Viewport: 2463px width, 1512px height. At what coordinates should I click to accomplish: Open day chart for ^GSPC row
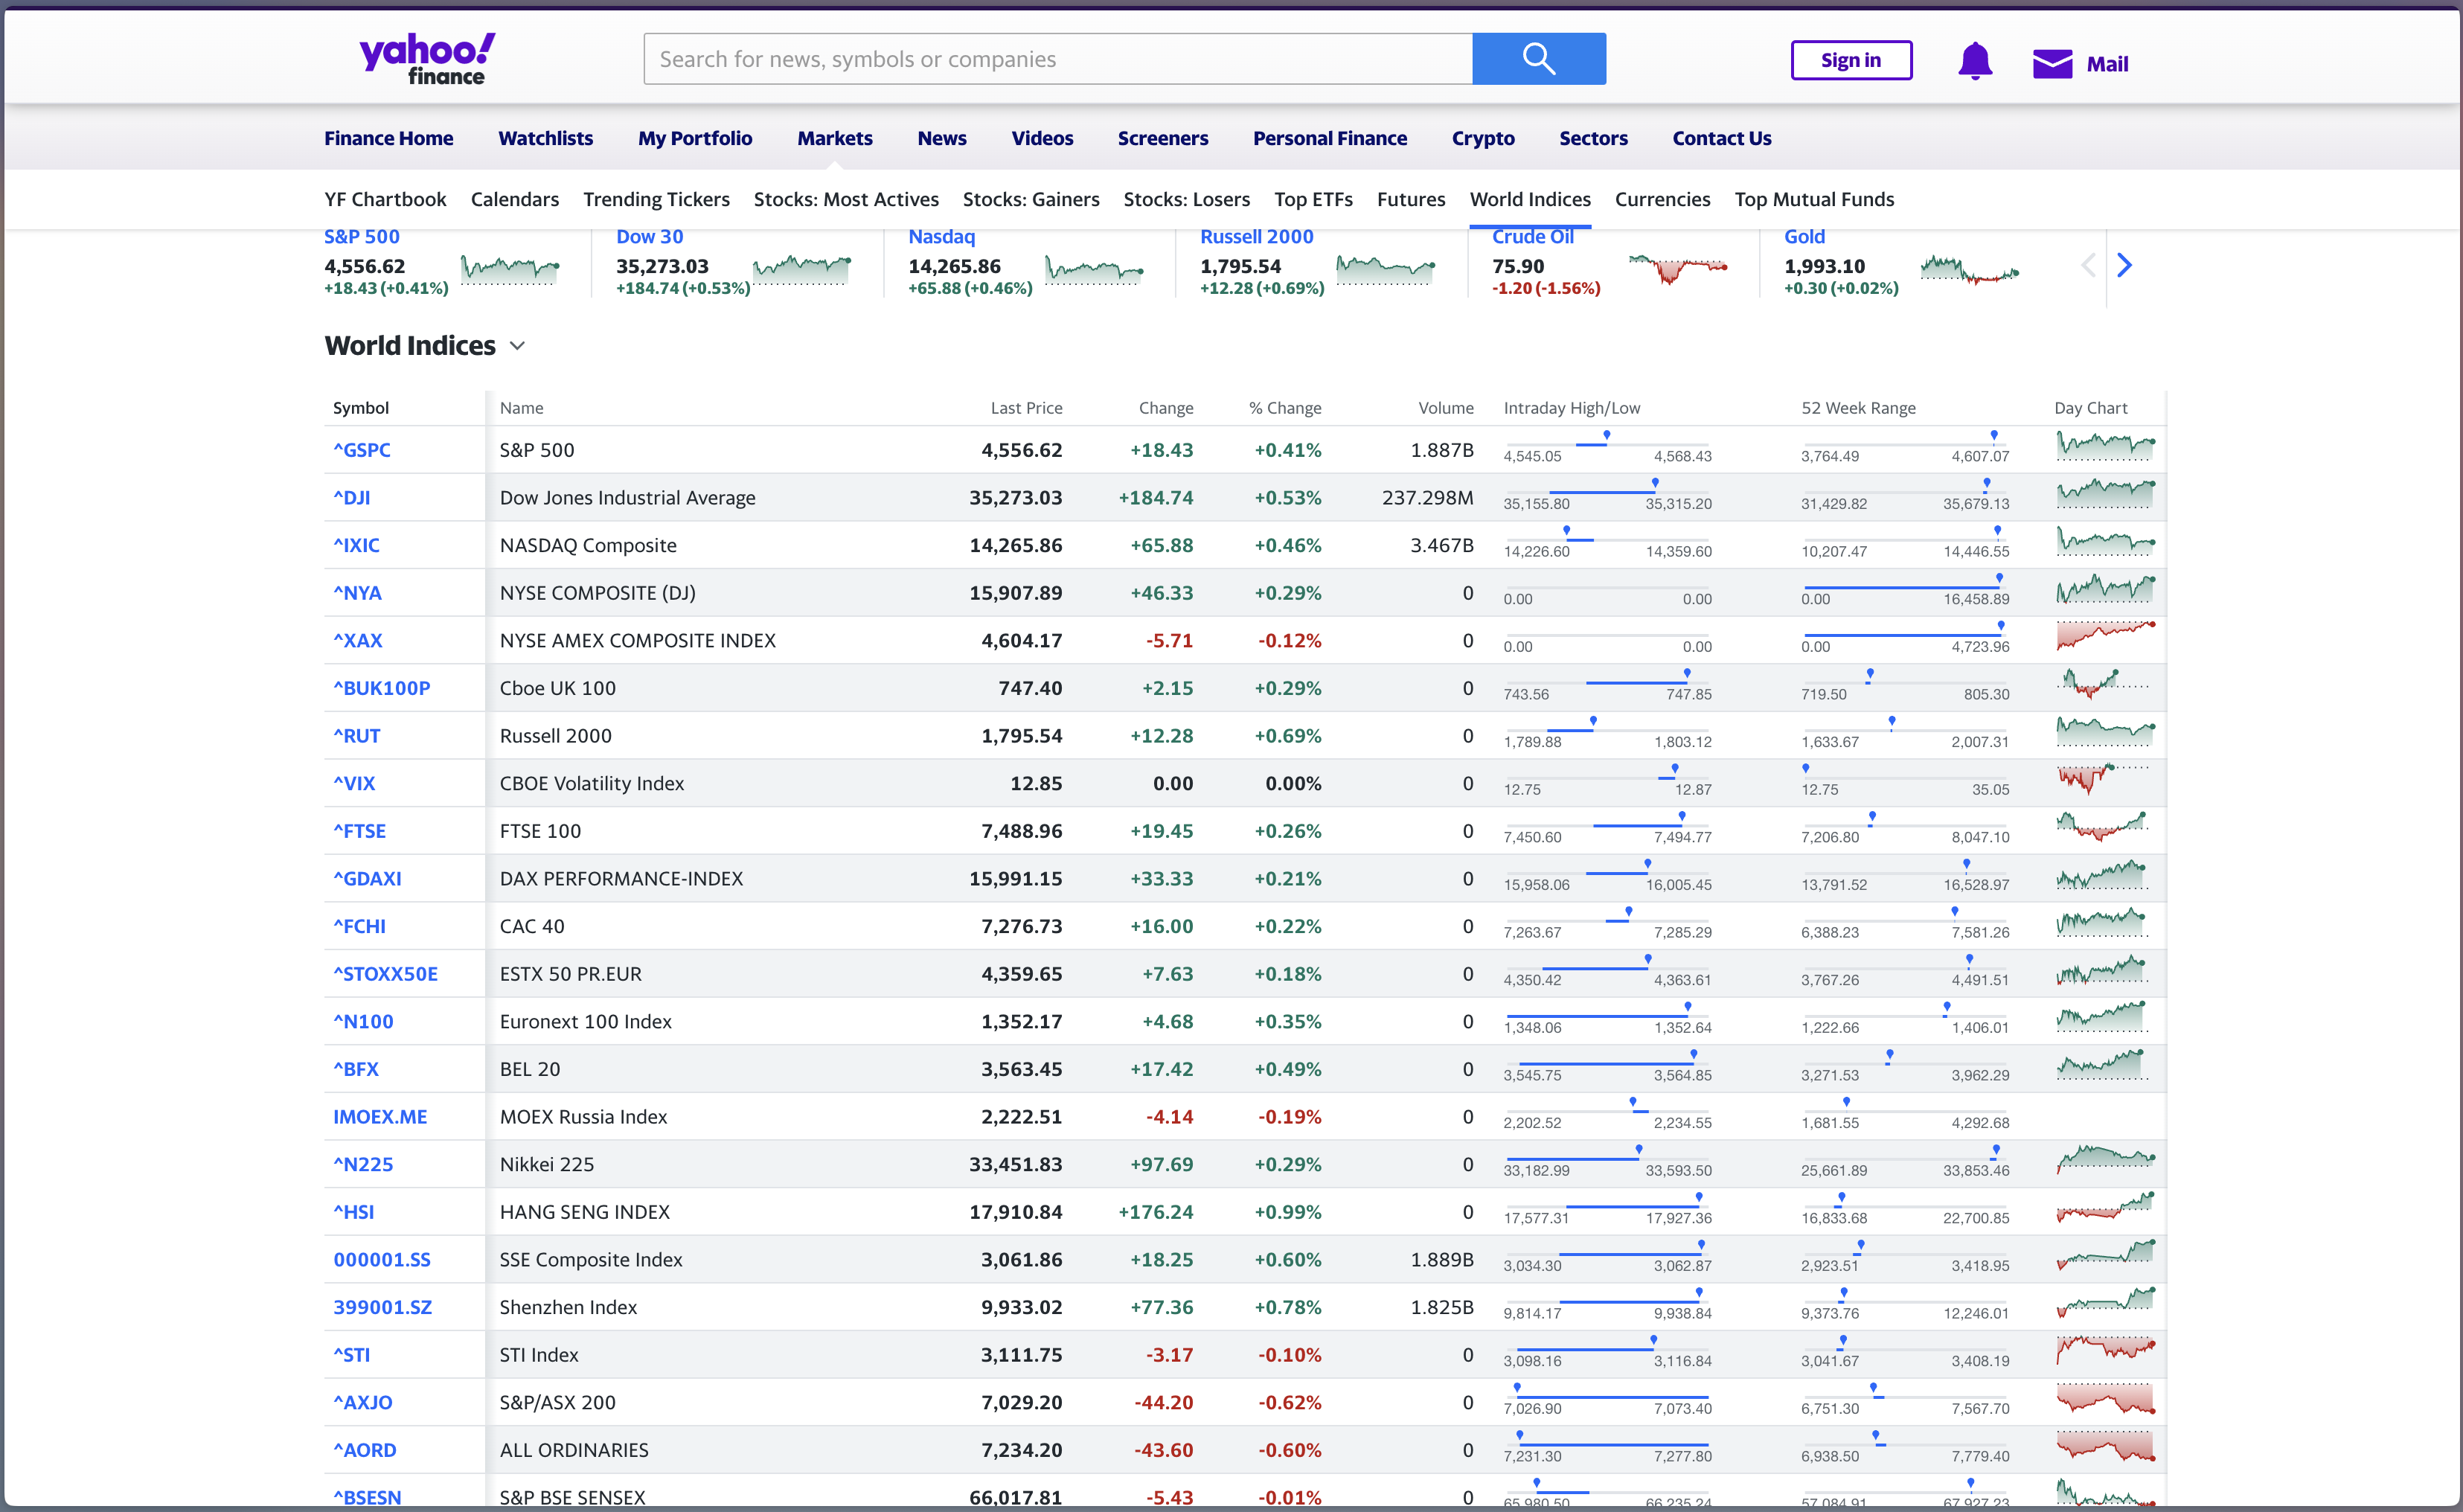[x=2105, y=447]
